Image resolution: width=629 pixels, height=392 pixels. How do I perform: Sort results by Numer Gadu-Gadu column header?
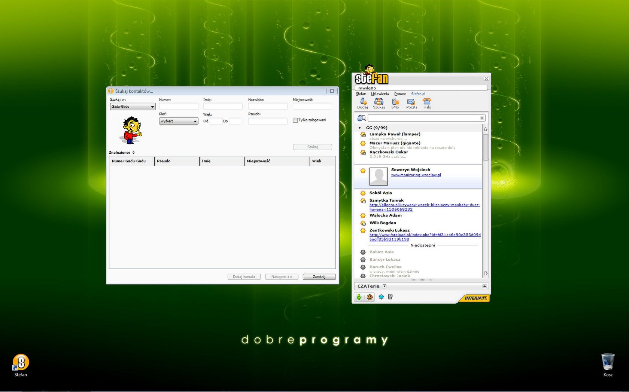132,161
